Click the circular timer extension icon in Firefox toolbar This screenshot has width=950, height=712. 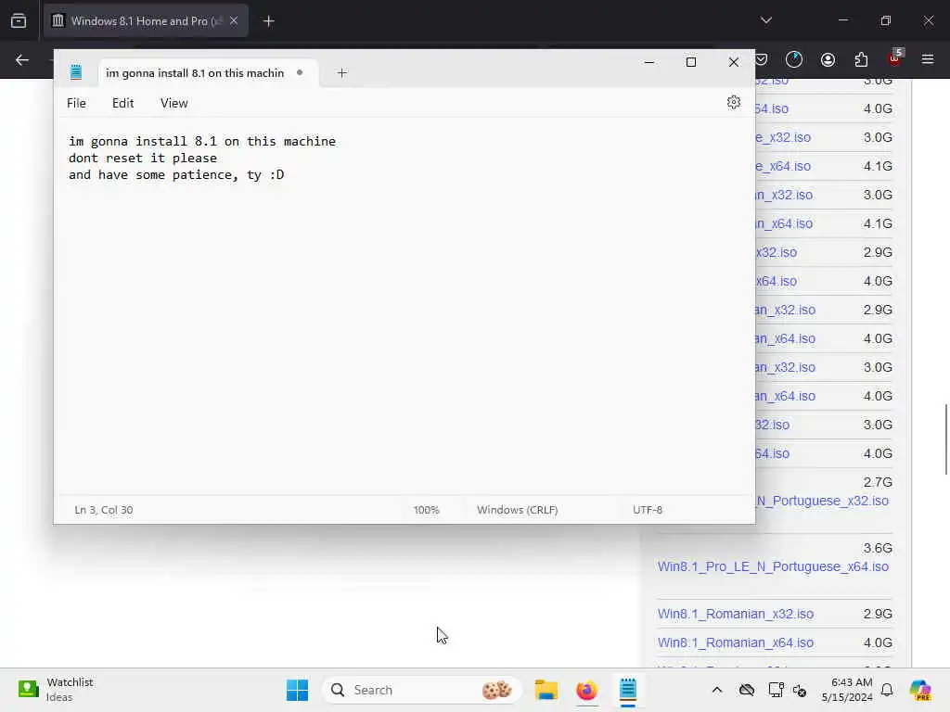pyautogui.click(x=794, y=59)
